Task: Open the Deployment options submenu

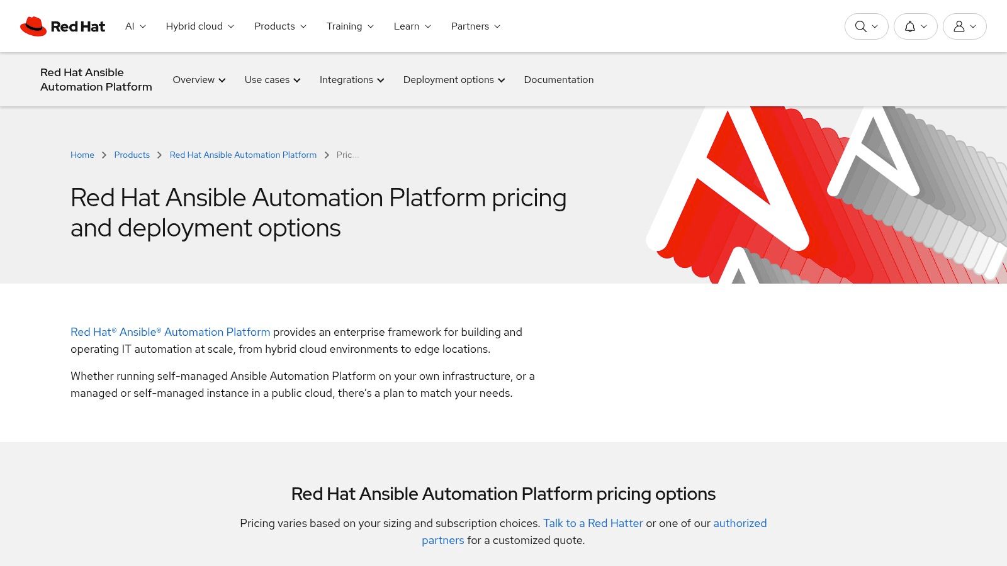Action: pyautogui.click(x=454, y=80)
